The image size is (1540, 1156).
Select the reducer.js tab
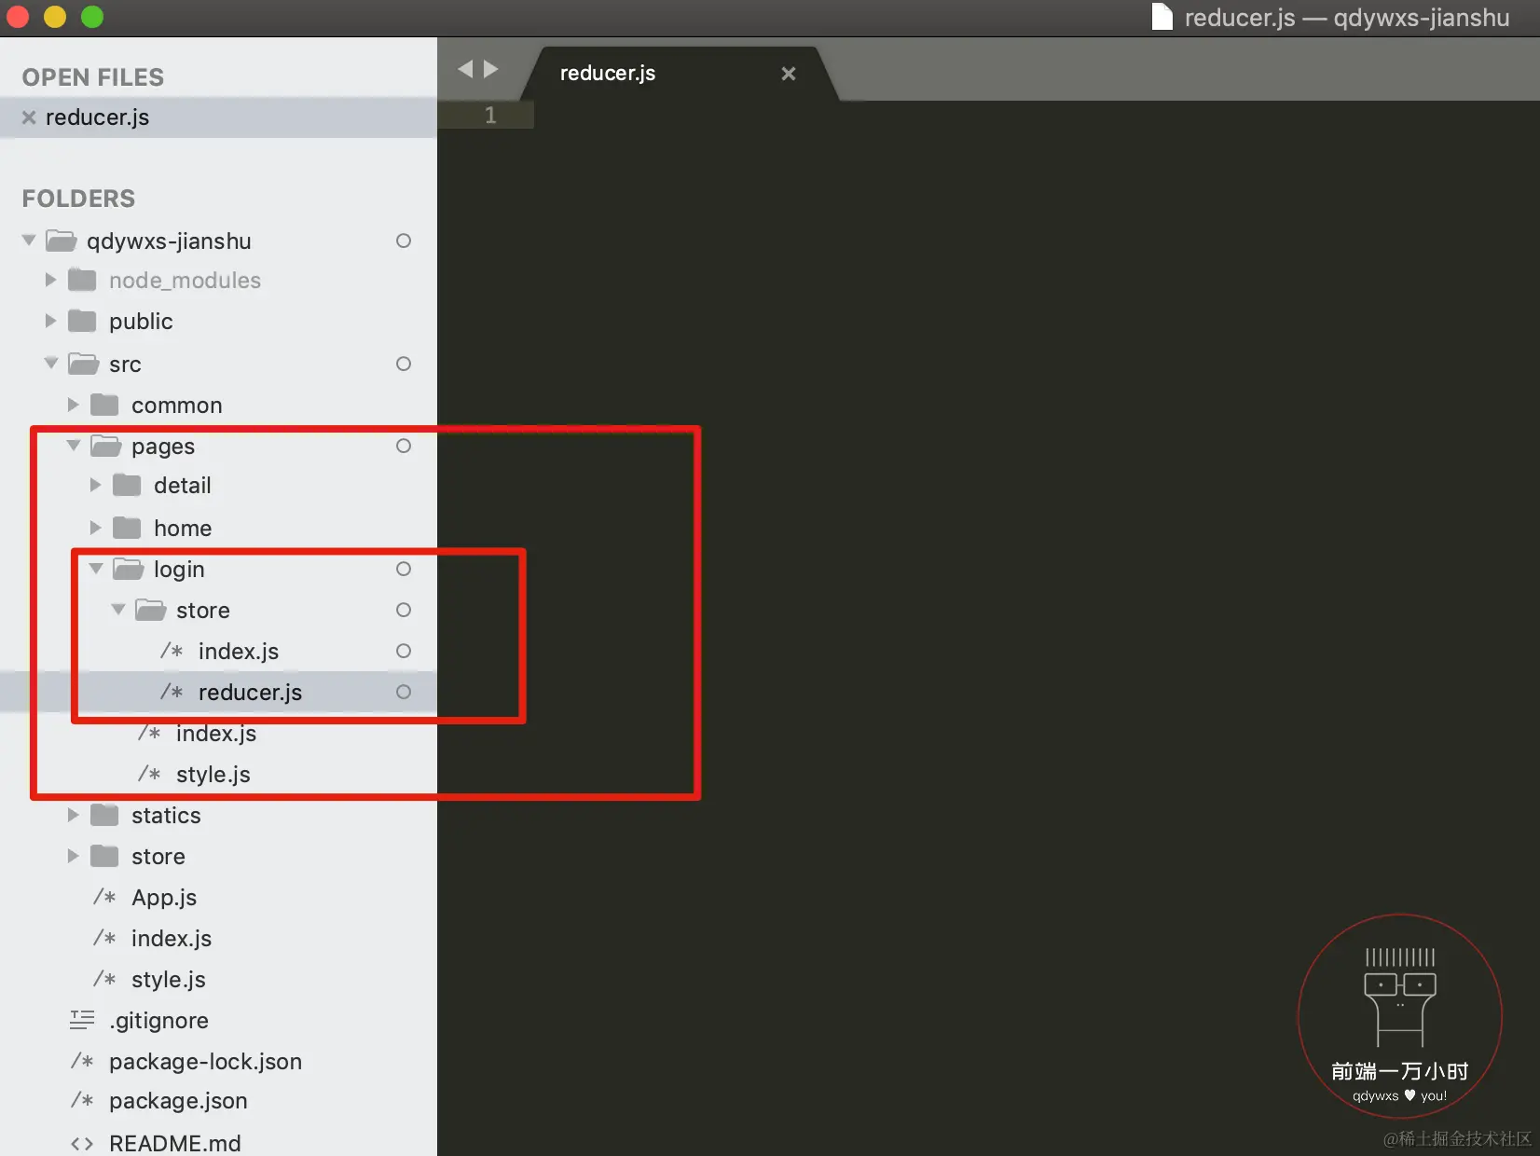point(608,74)
